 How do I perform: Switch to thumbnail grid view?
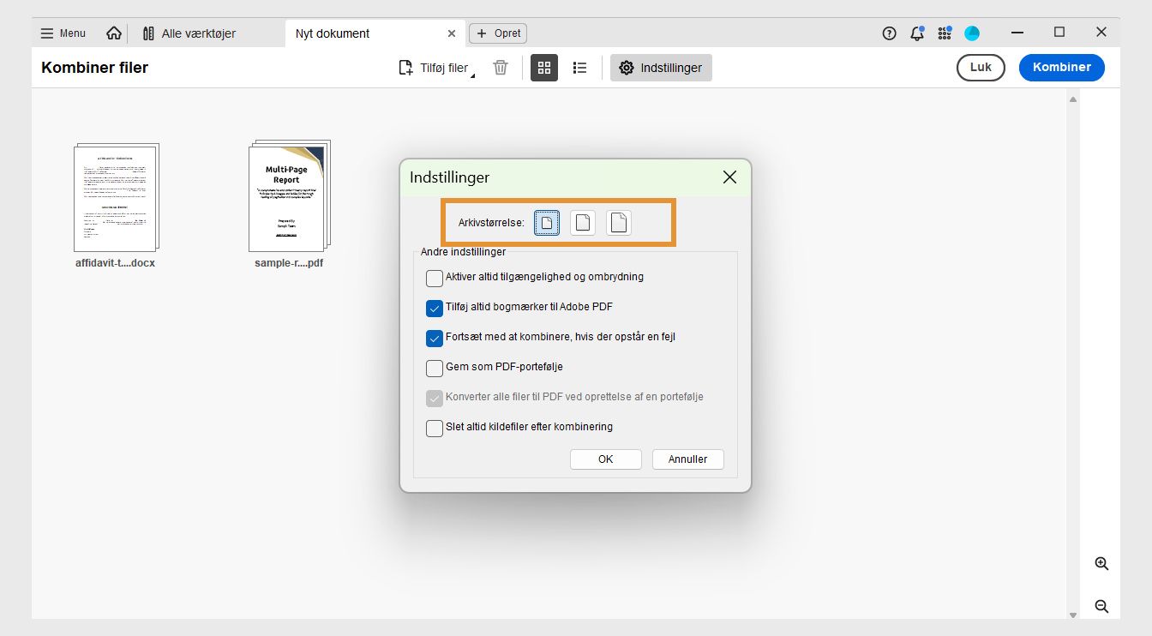[544, 68]
